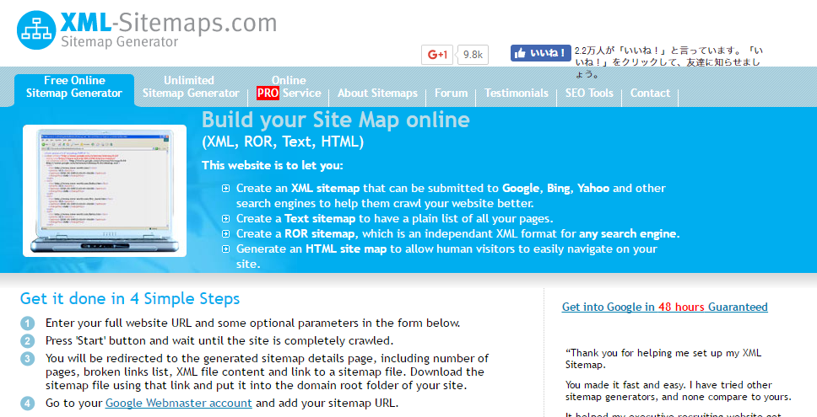Image resolution: width=817 pixels, height=417 pixels.
Task: Click the bullet icon beside XML sitemap
Action: [x=225, y=188]
